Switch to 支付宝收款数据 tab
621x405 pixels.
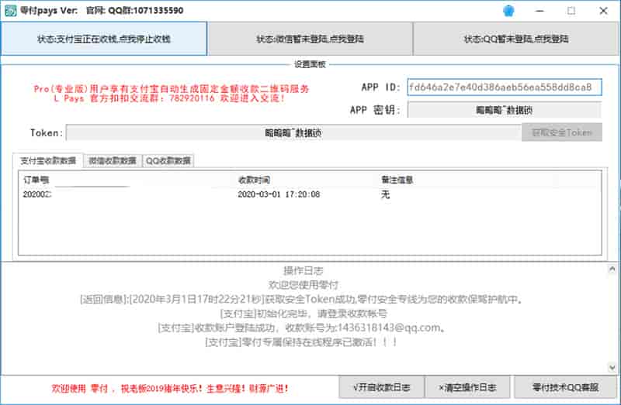click(48, 160)
